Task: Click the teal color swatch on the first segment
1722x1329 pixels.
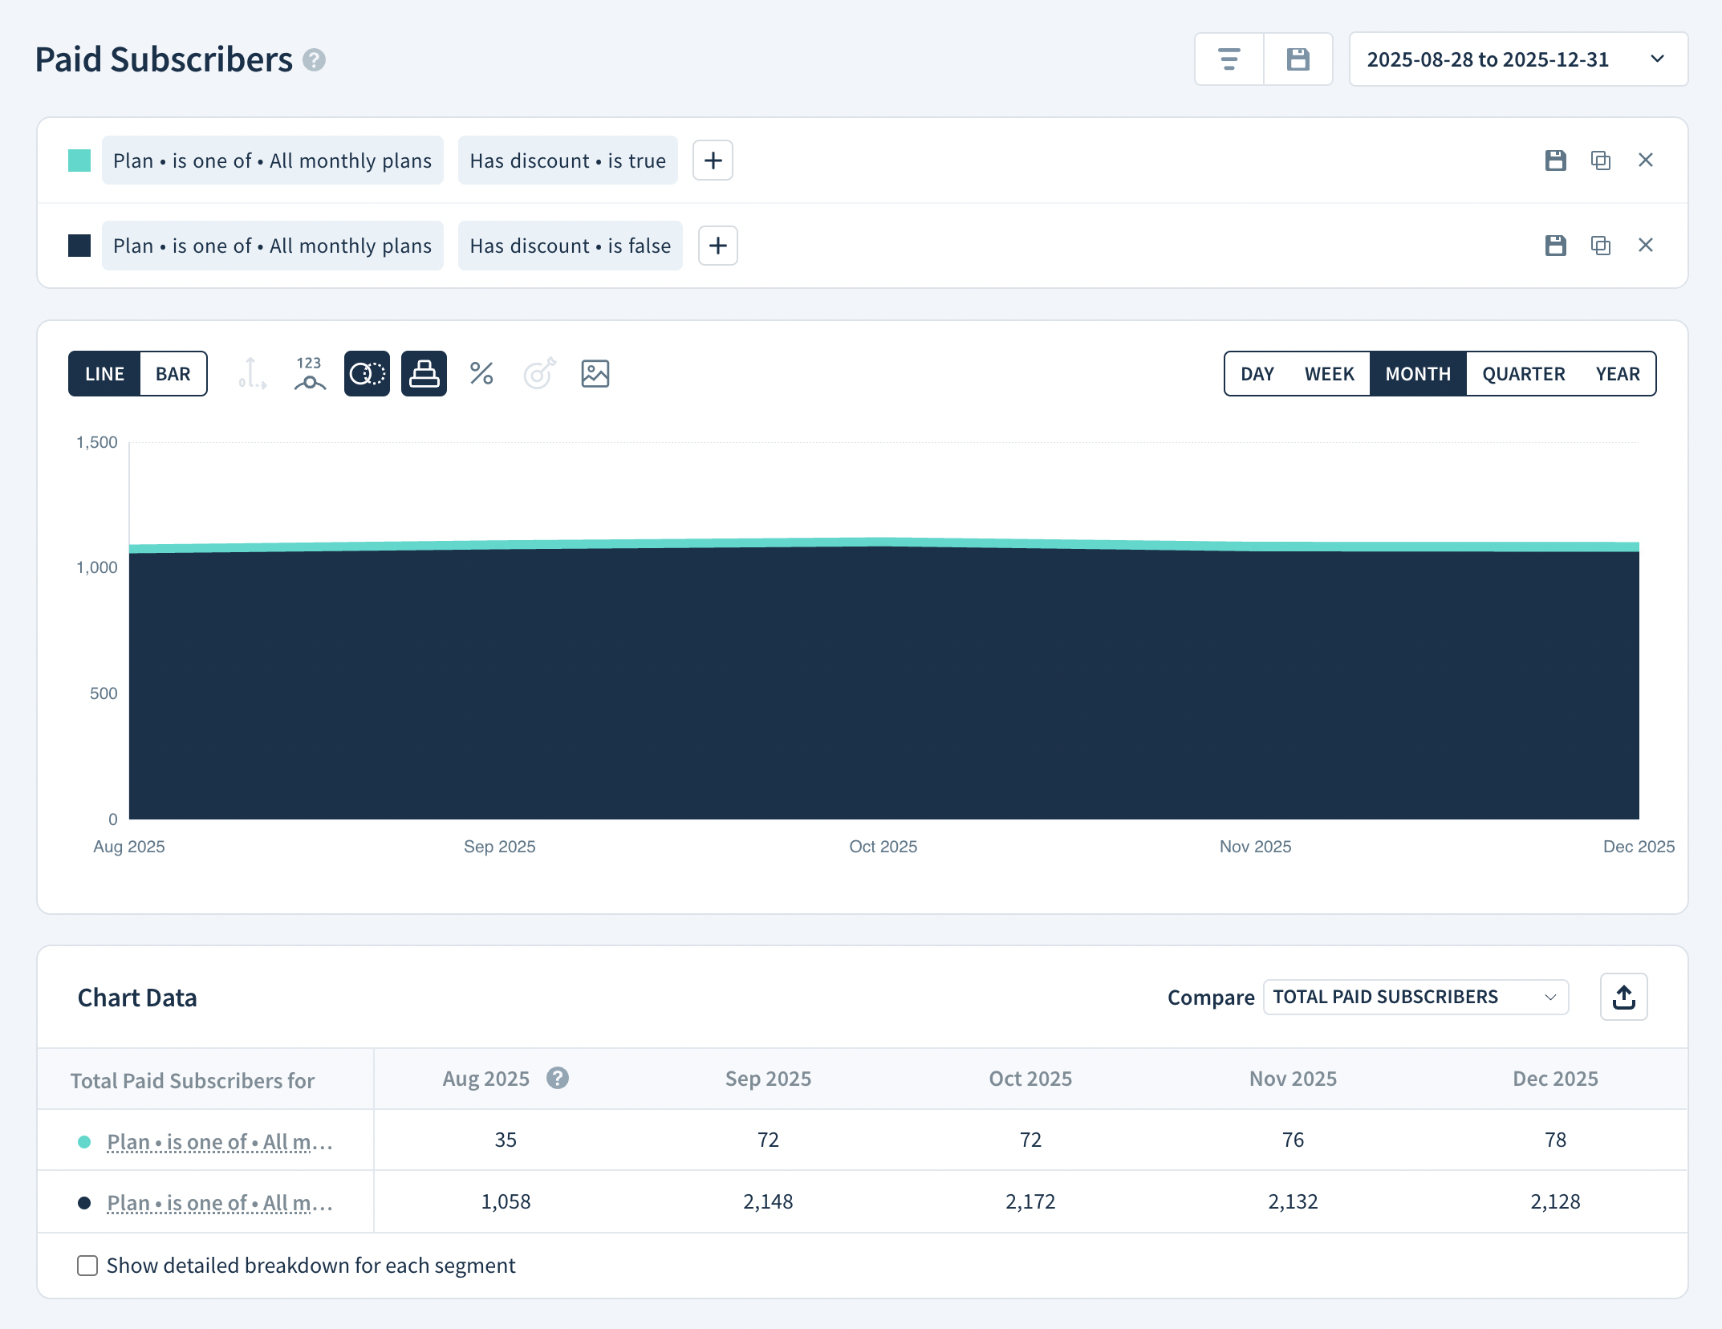Action: (x=79, y=161)
